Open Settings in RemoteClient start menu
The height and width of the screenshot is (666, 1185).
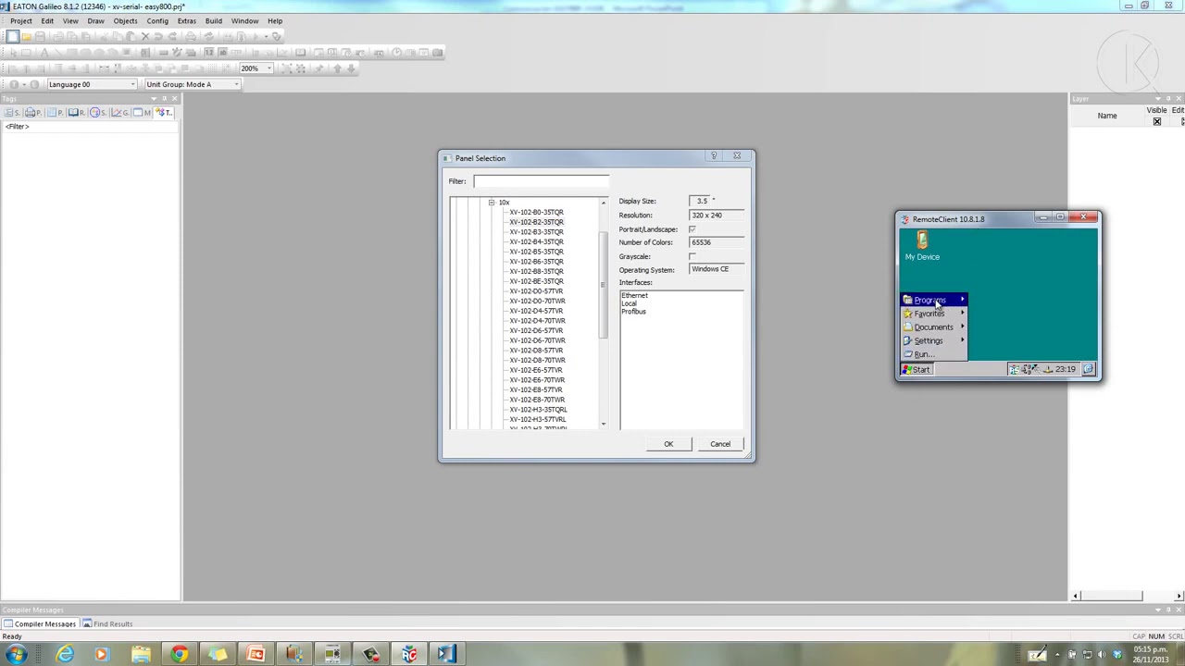tap(934, 340)
